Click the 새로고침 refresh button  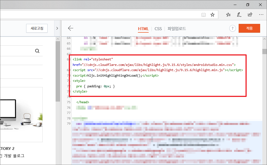(x=37, y=28)
